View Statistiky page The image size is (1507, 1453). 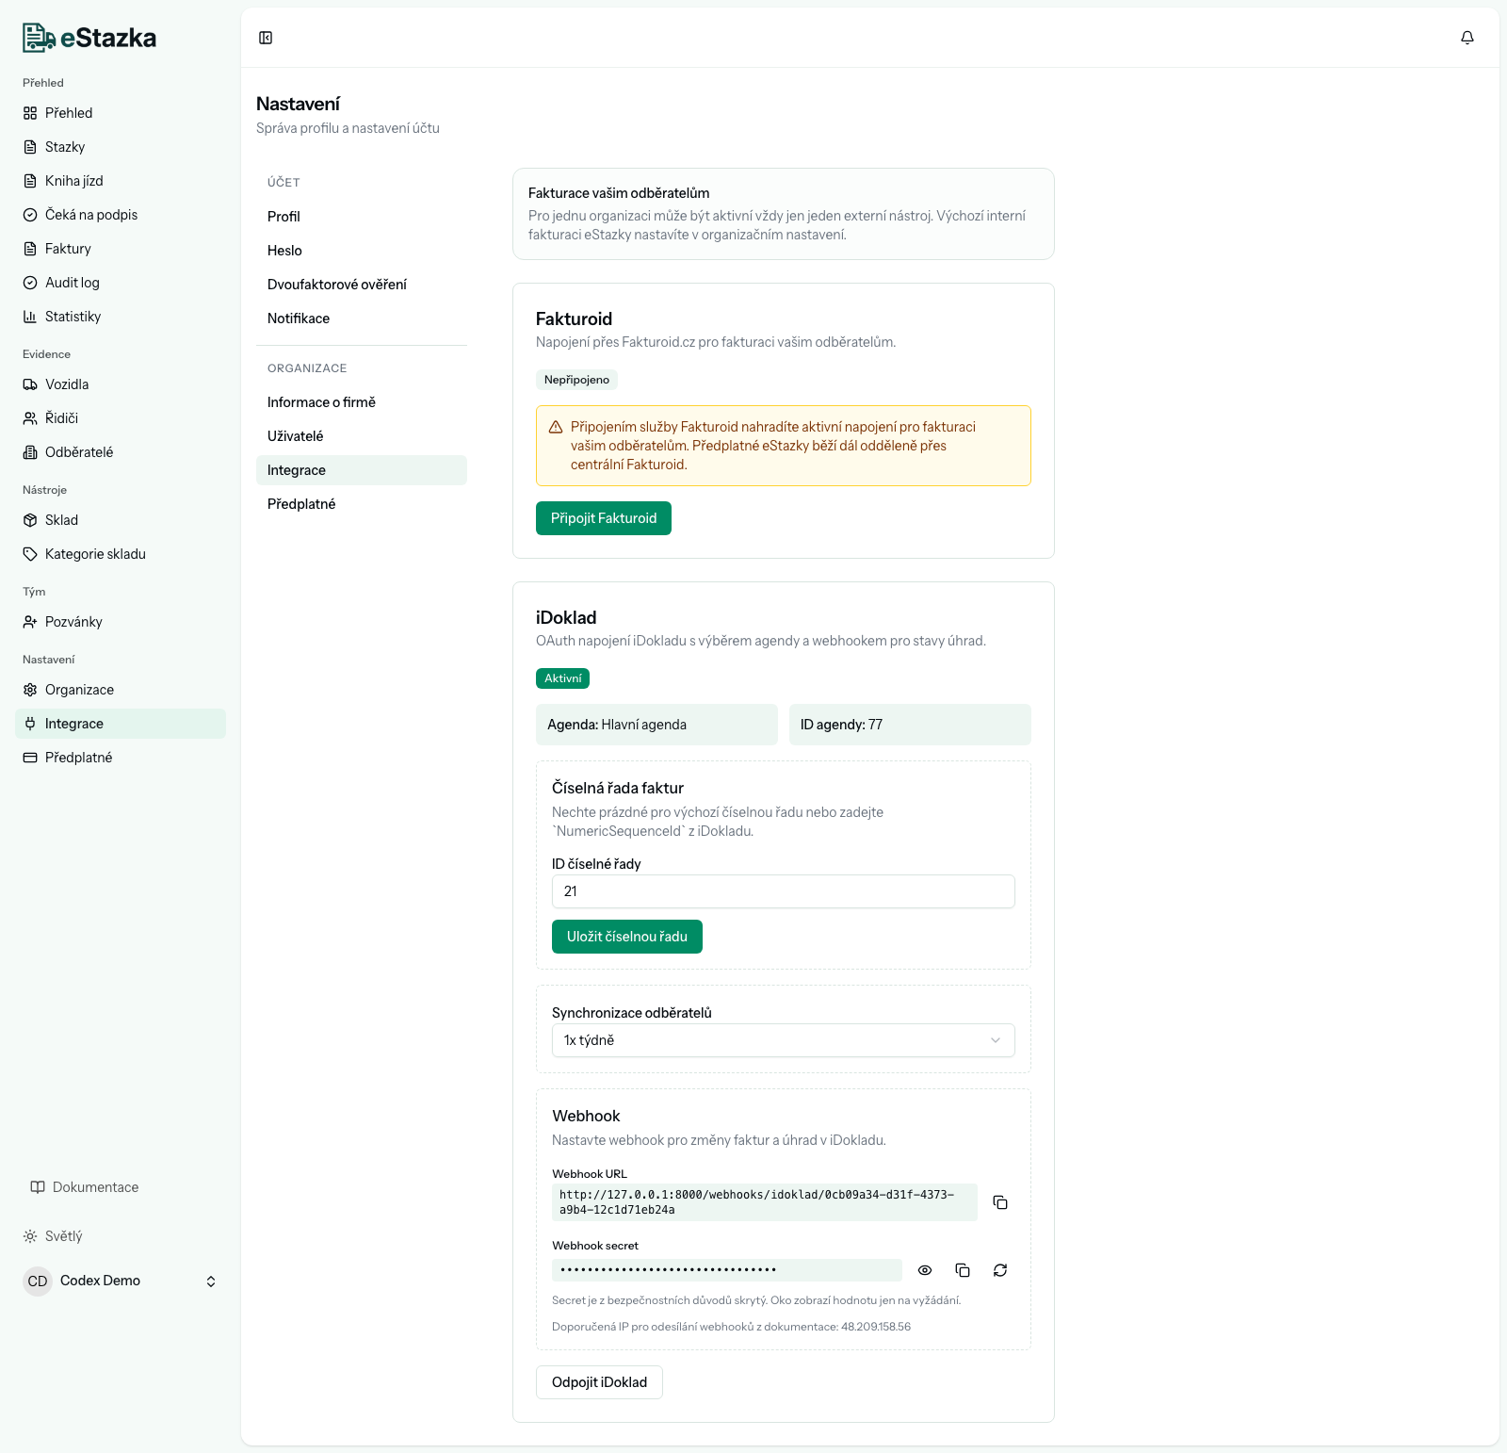click(121, 317)
